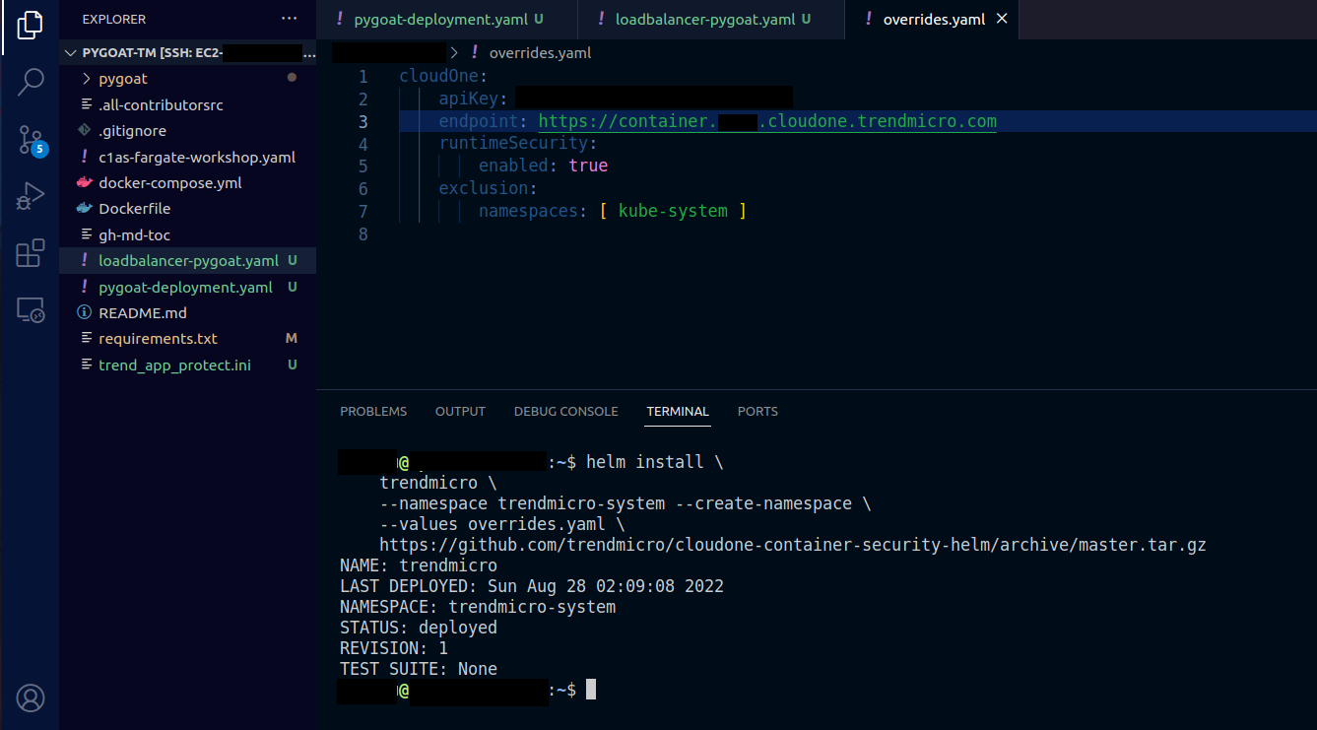Open Run and Debug view

(x=30, y=196)
